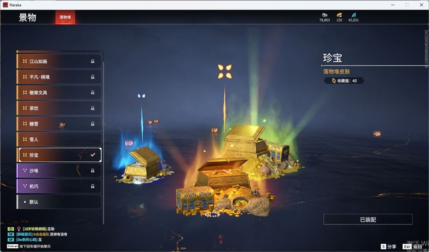The image size is (429, 252).
Task: Click the small blue-glow treasure chest preview
Action: pyautogui.click(x=144, y=166)
